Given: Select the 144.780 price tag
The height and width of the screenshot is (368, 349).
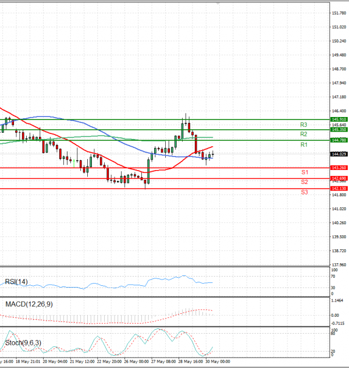Looking at the screenshot, I should coord(339,140).
